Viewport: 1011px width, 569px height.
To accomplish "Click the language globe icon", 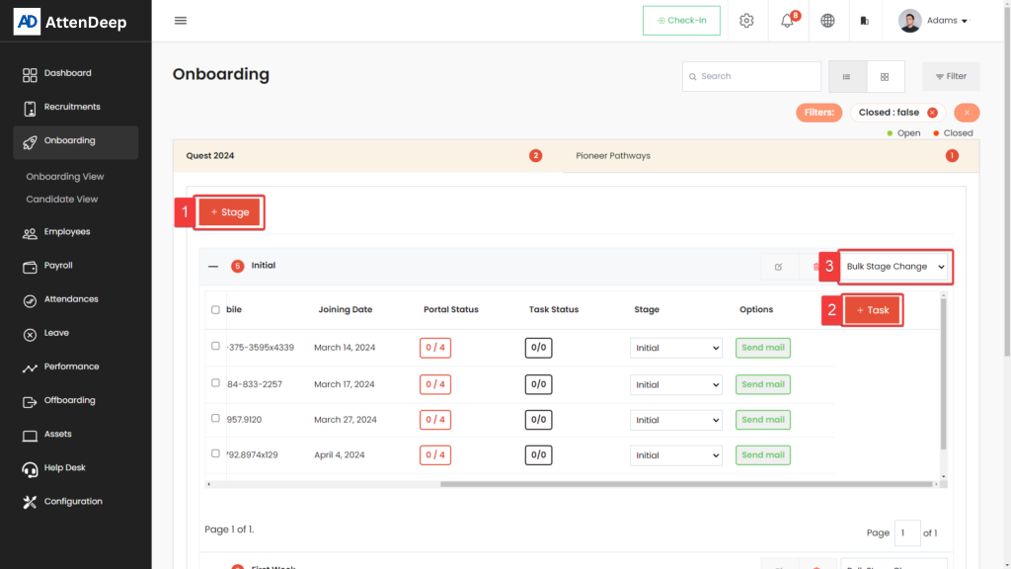I will pos(827,21).
